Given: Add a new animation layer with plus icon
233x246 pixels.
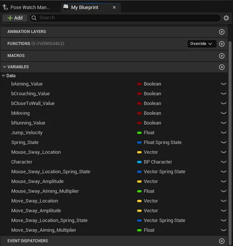Looking at the screenshot, I should pyautogui.click(x=222, y=32).
